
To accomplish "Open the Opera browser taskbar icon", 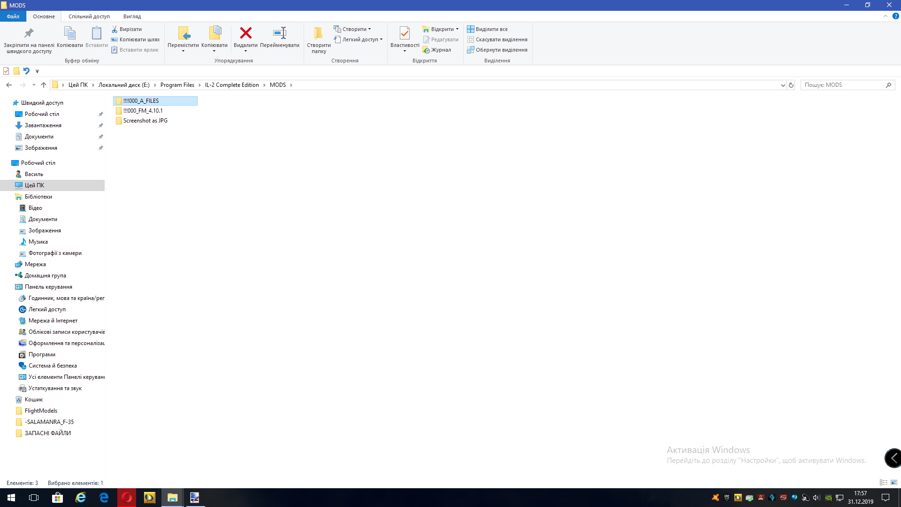I will tap(127, 498).
